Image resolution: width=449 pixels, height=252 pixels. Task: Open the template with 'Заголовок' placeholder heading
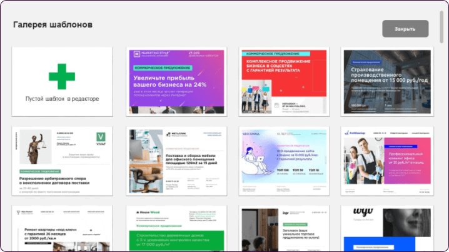pos(290,229)
